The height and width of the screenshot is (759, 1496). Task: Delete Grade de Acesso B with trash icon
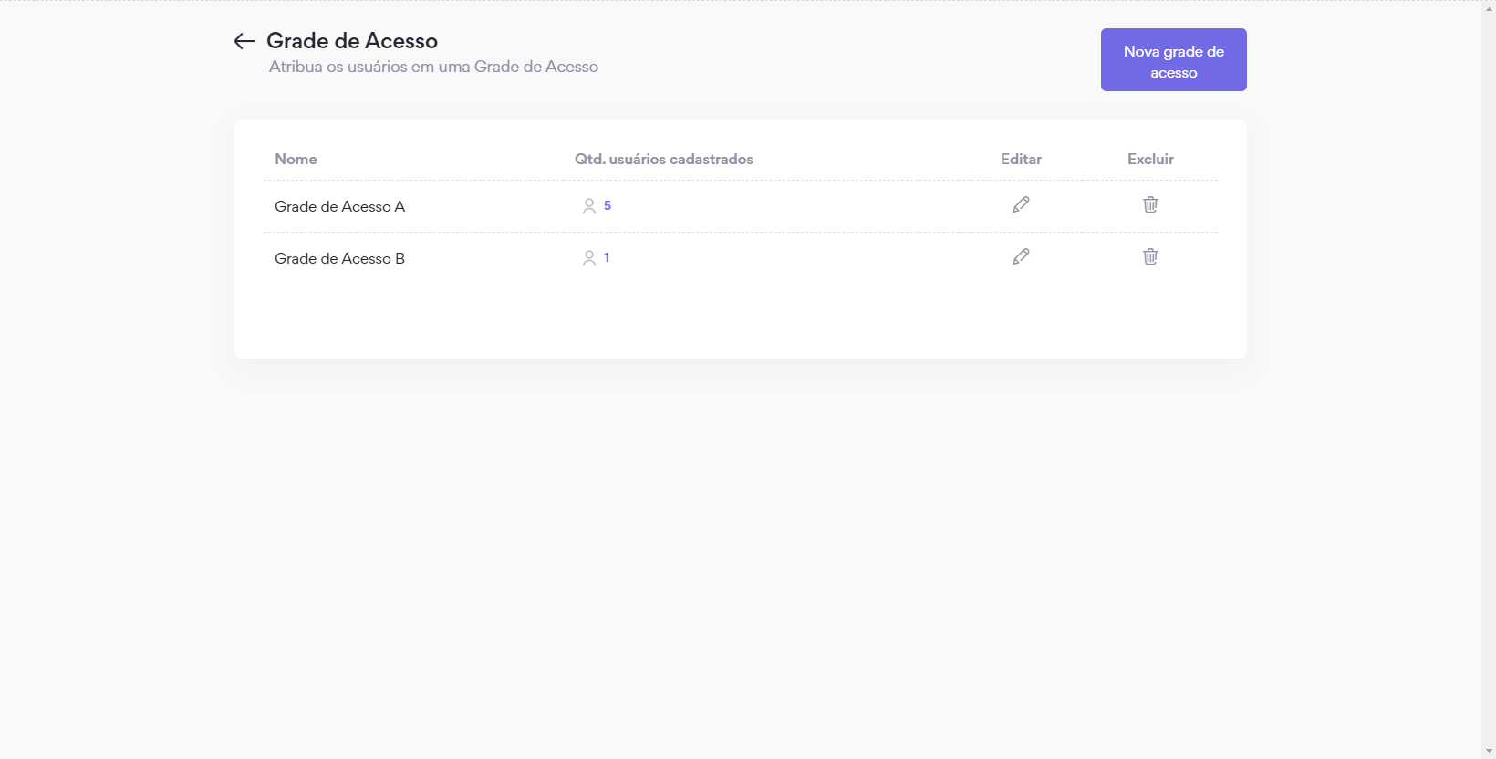(1150, 256)
